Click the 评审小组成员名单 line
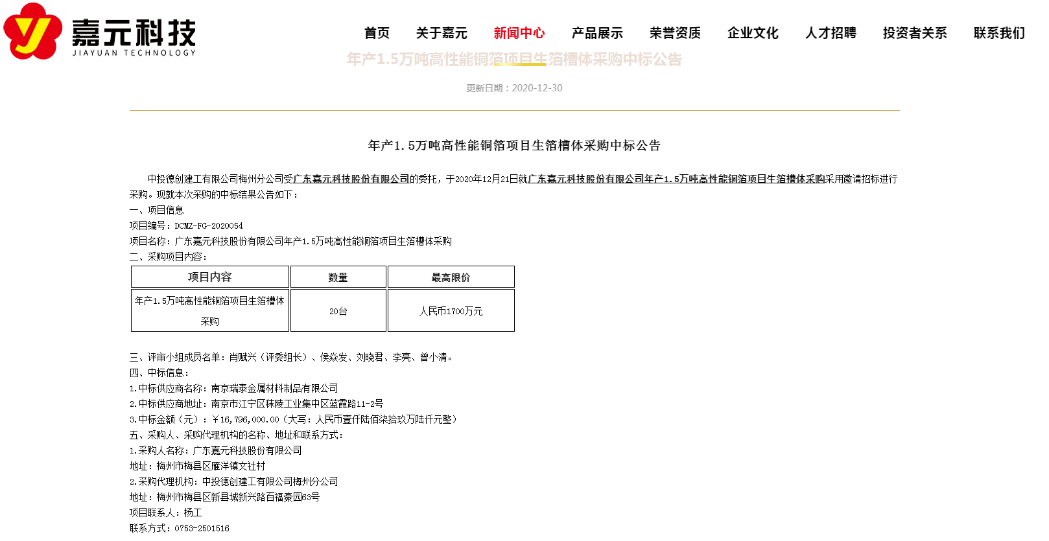 (292, 357)
